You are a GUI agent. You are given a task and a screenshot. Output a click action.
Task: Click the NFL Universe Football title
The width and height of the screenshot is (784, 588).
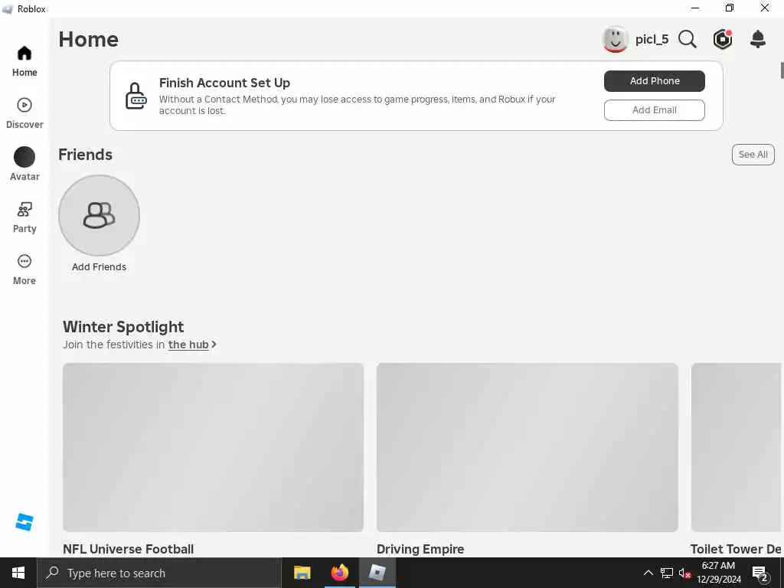click(x=129, y=549)
